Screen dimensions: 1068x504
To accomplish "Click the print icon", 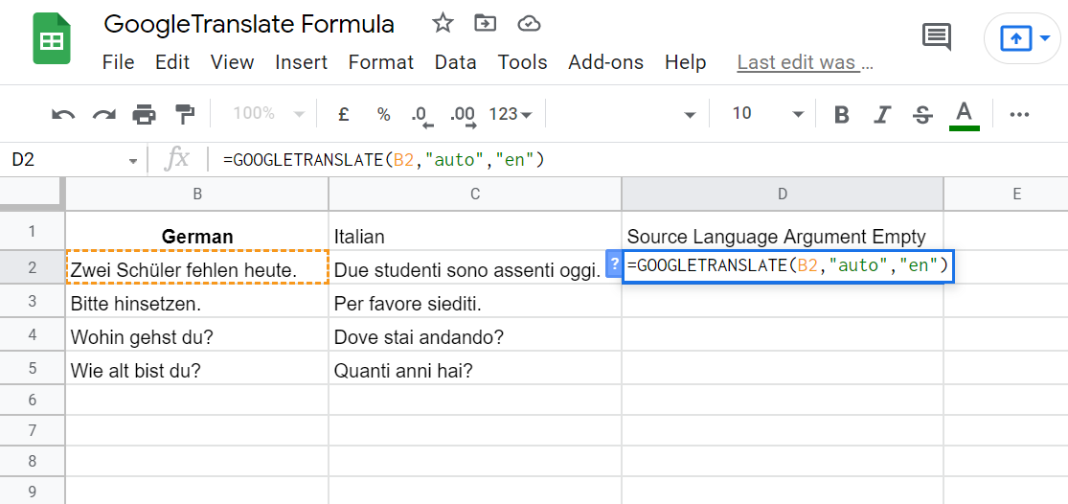I will [144, 115].
